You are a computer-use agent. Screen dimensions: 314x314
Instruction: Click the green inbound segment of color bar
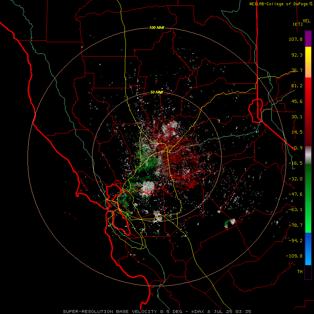pyautogui.click(x=308, y=198)
